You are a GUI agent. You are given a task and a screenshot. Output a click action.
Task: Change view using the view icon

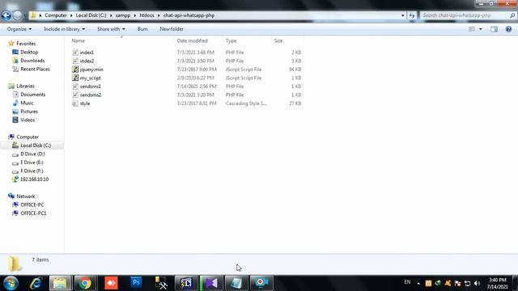(x=472, y=29)
